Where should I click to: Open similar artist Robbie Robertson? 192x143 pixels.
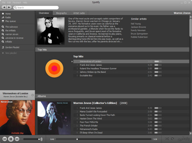coord(139,37)
